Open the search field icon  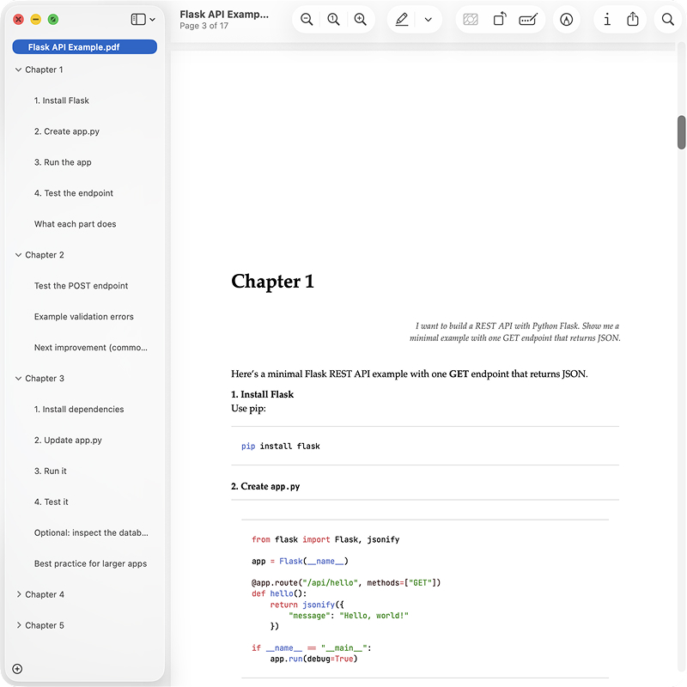pyautogui.click(x=668, y=19)
